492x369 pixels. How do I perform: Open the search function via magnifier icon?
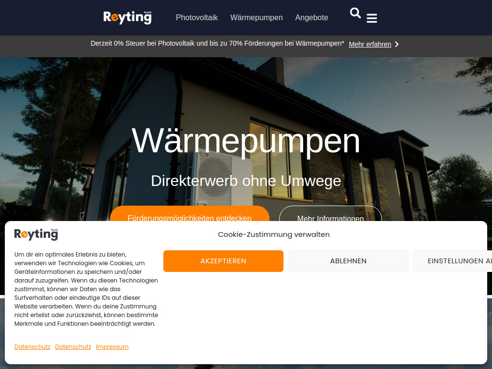coord(355,13)
